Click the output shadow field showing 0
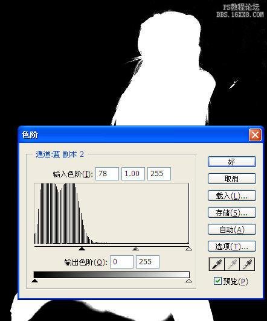267x321 pixels. pyautogui.click(x=121, y=262)
